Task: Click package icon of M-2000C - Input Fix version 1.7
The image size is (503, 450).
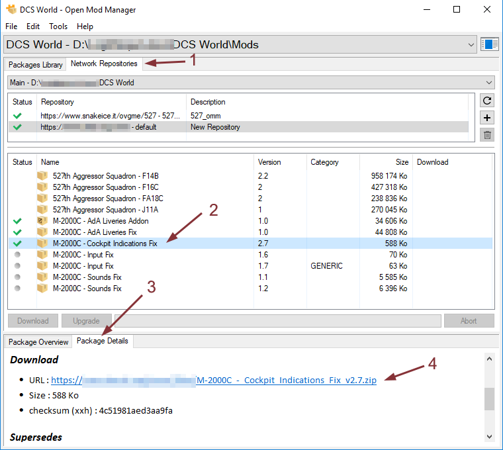Action: click(42, 265)
